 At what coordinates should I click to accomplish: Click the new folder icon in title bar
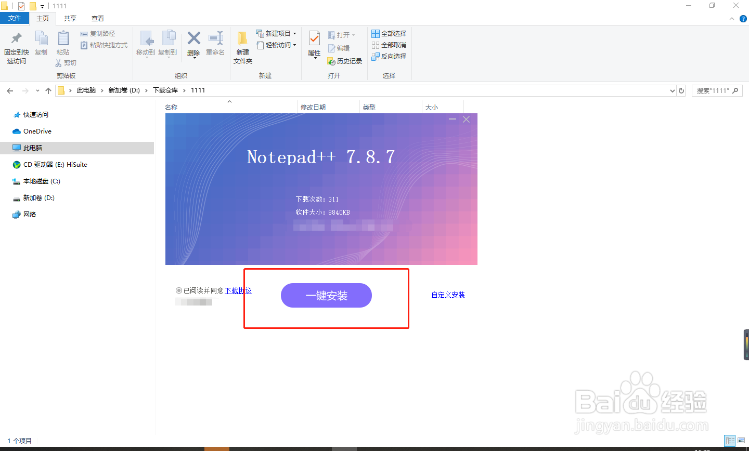[33, 6]
